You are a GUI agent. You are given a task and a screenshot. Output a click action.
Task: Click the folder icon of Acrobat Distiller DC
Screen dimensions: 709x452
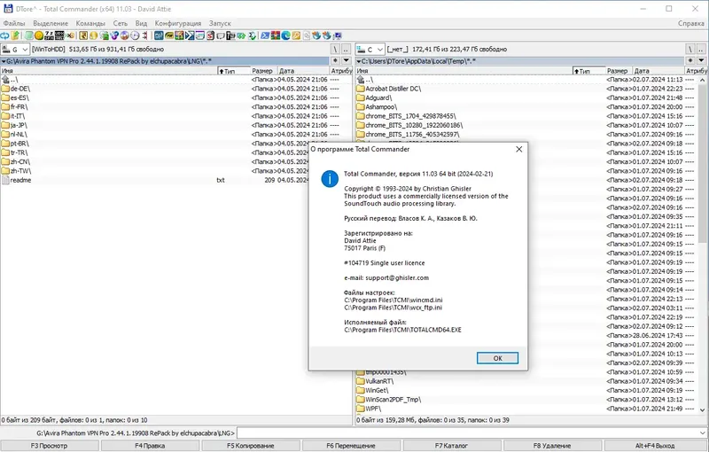click(x=361, y=89)
